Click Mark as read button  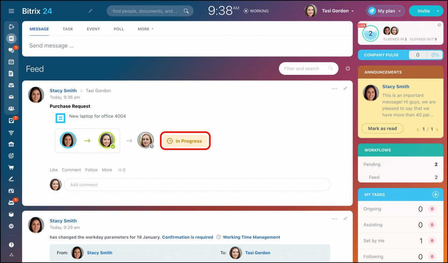coord(382,128)
